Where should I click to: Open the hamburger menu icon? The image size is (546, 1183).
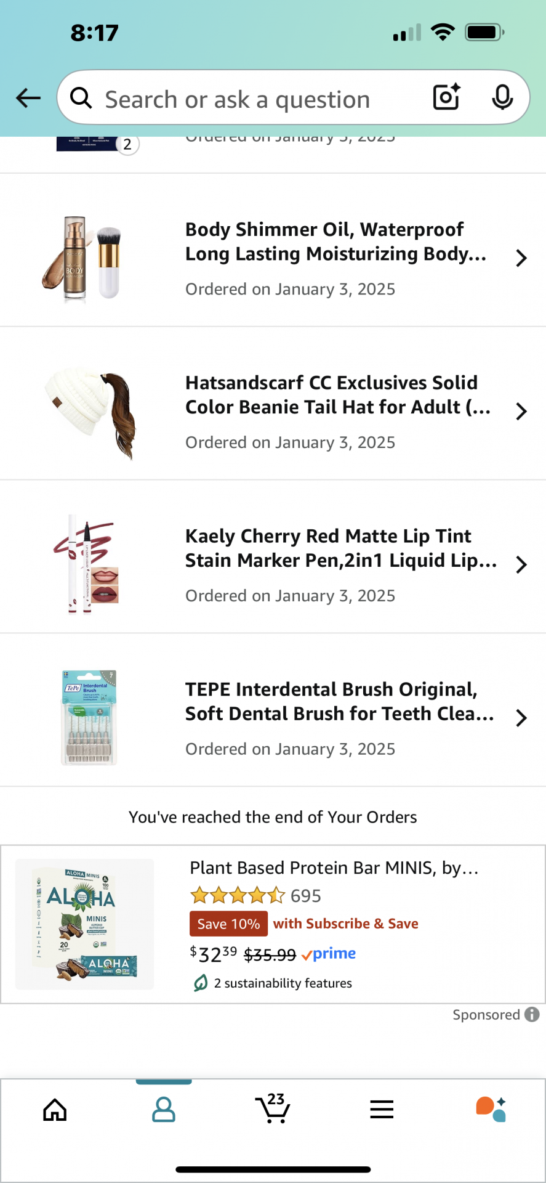pyautogui.click(x=382, y=1110)
